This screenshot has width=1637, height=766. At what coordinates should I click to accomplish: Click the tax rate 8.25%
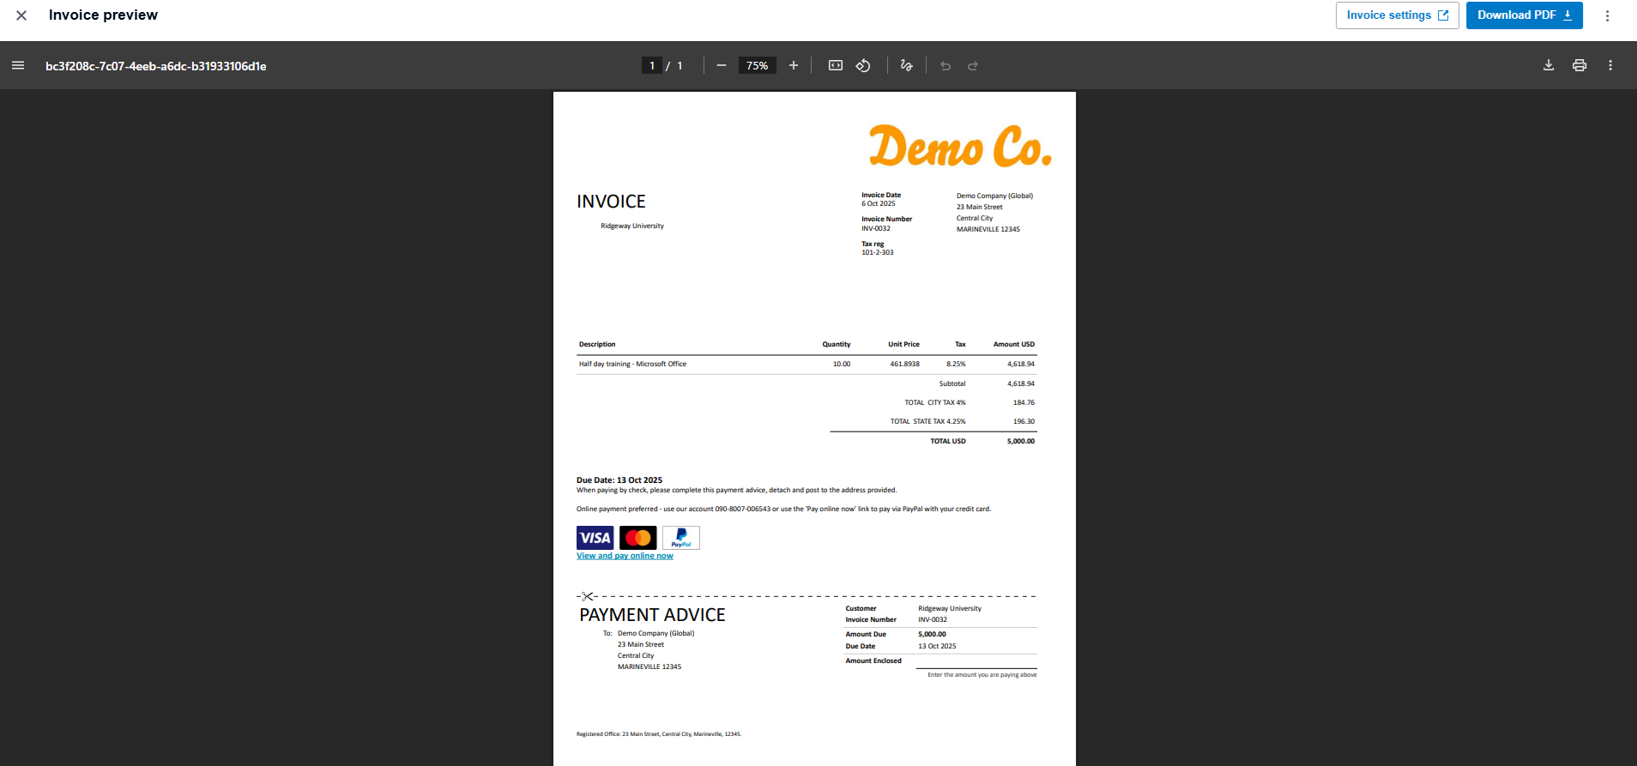click(956, 365)
